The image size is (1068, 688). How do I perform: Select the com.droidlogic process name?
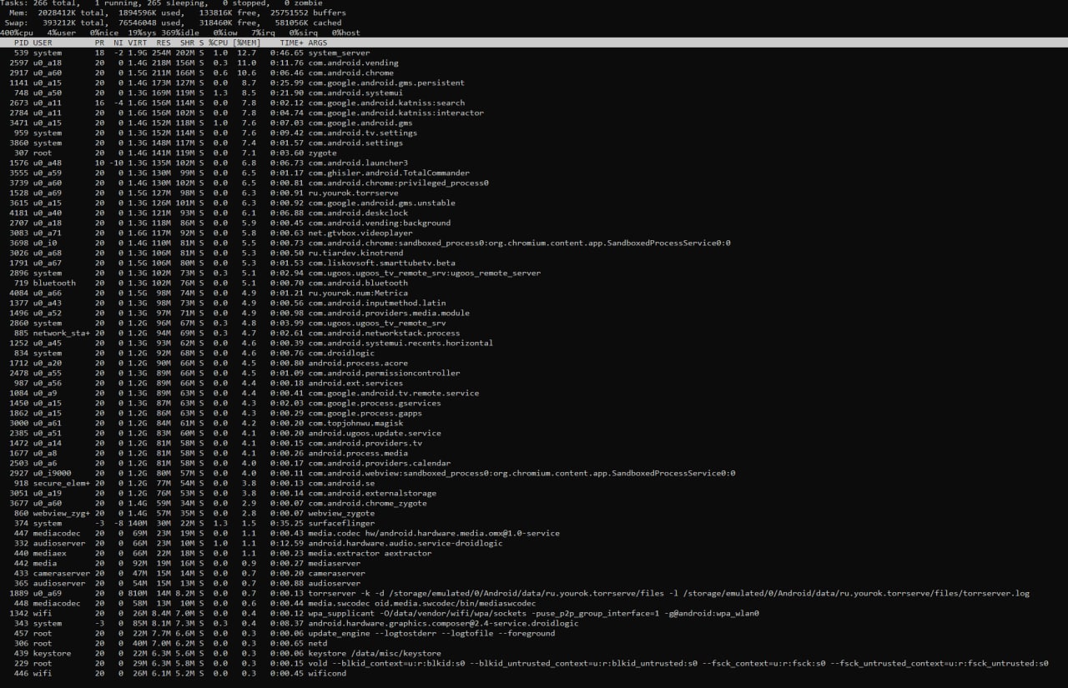tap(342, 353)
